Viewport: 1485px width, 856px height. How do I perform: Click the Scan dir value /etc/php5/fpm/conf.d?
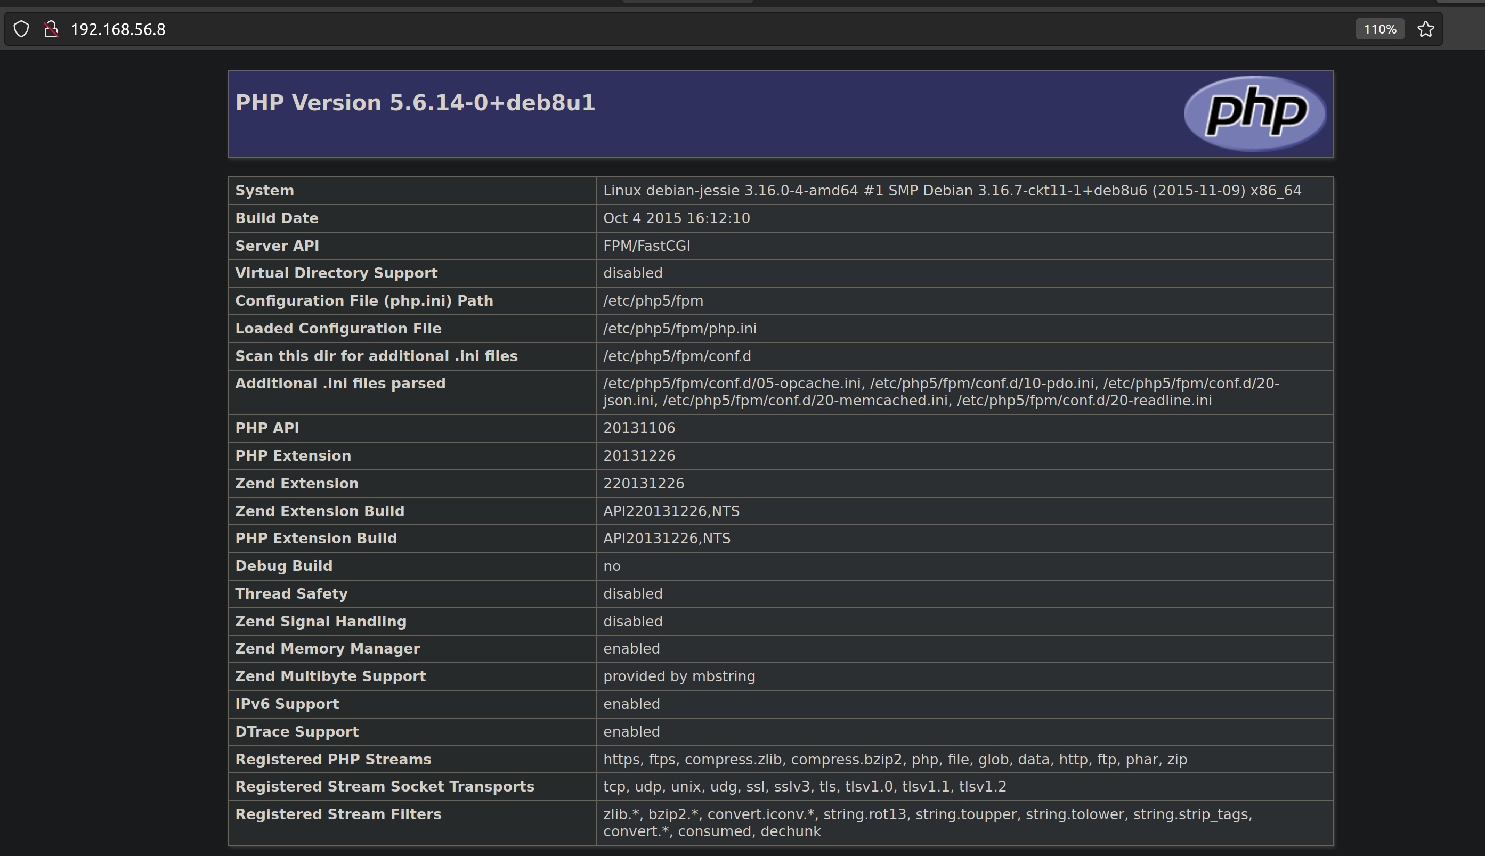click(676, 356)
